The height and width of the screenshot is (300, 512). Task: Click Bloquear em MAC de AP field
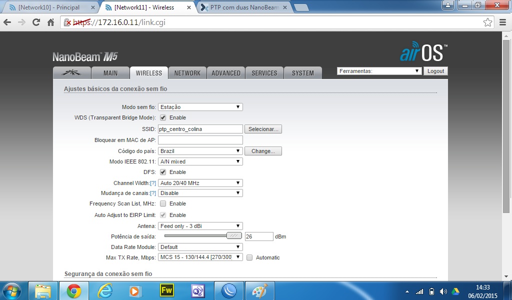click(200, 140)
